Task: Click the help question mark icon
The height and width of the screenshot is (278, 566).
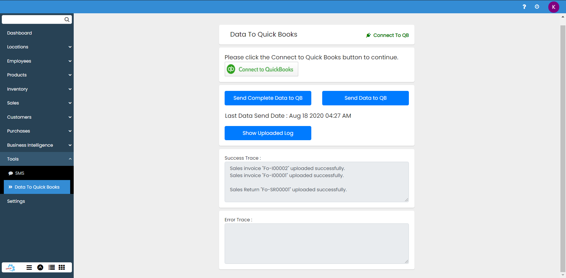Action: (x=524, y=7)
